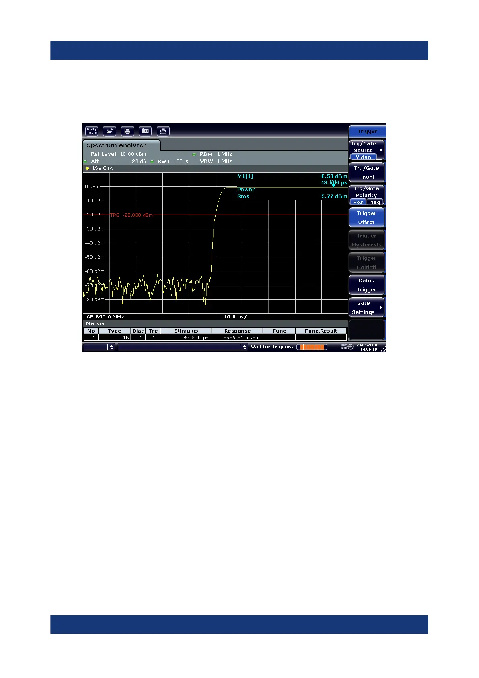Screen dimensions: 479x678
Task: Click the Response column header
Action: click(x=237, y=331)
